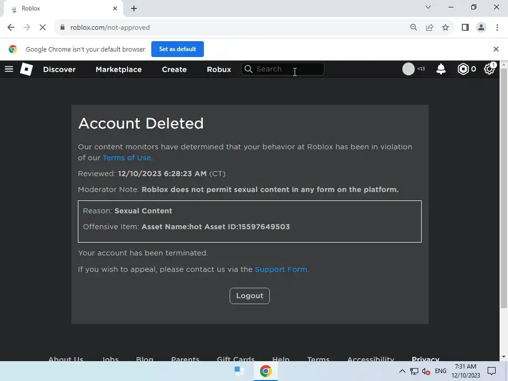This screenshot has width=508, height=381.
Task: Toggle Chrome side panel icon
Action: [465, 28]
